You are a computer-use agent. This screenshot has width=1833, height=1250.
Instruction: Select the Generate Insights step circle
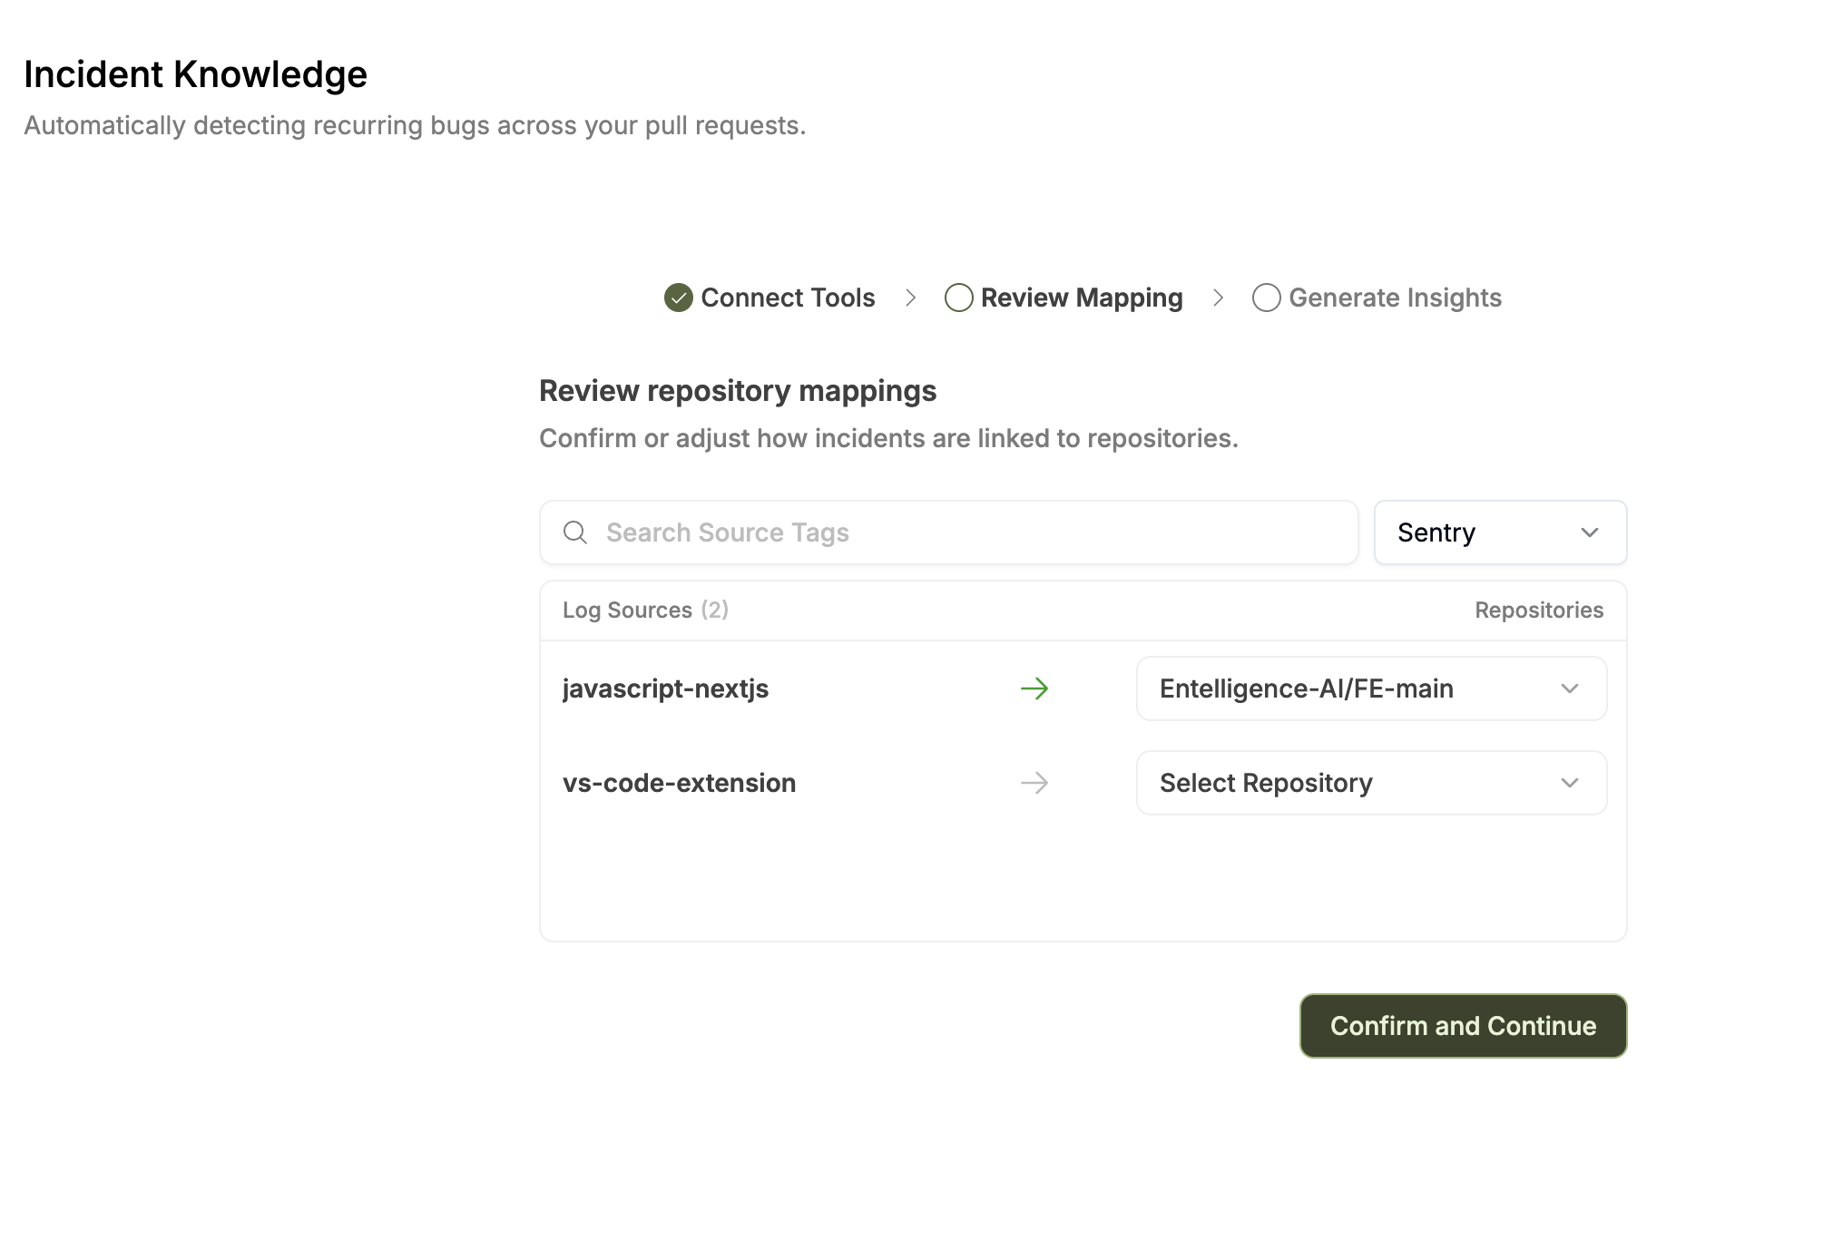point(1265,298)
